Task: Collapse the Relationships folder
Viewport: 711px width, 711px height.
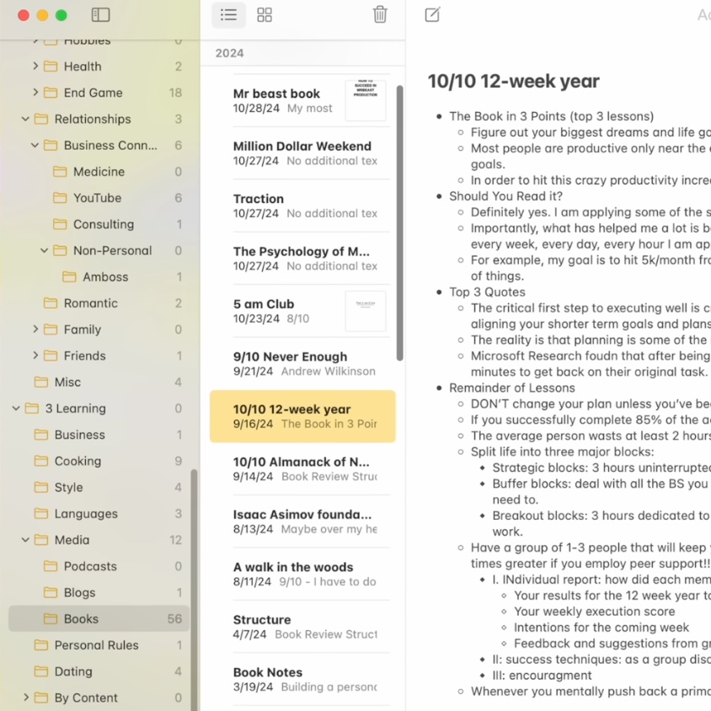Action: click(26, 119)
